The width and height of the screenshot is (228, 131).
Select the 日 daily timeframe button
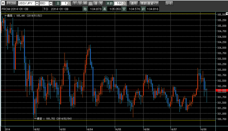point(90,3)
